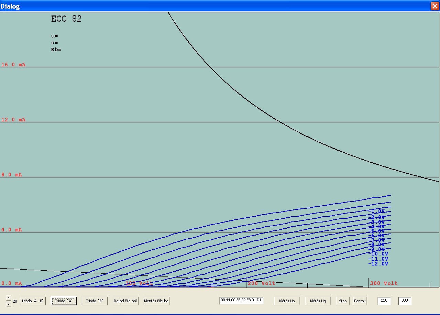This screenshot has width=440, height=315.
Task: Click the ECC 82 tube title
Action: (x=66, y=19)
